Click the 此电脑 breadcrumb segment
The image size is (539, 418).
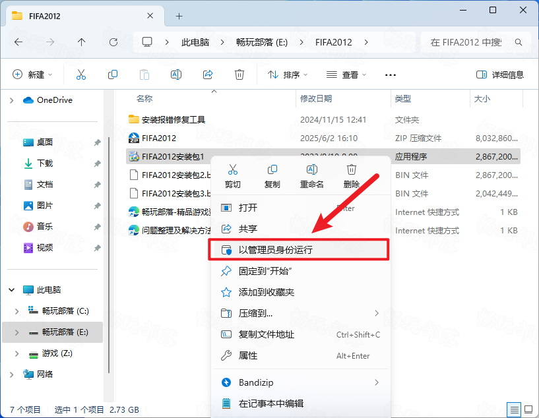point(195,42)
